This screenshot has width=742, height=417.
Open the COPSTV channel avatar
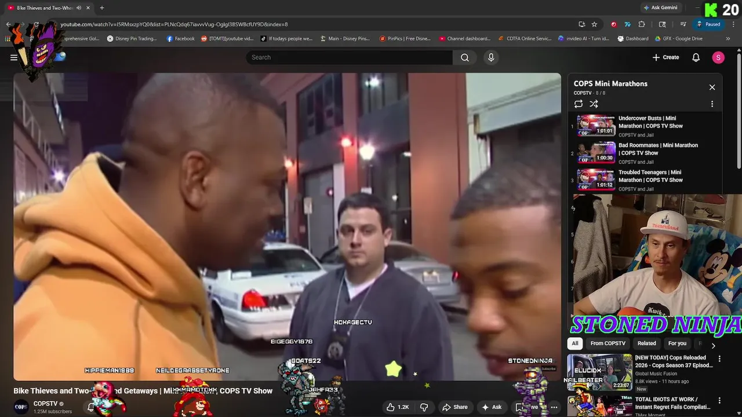tap(21, 407)
